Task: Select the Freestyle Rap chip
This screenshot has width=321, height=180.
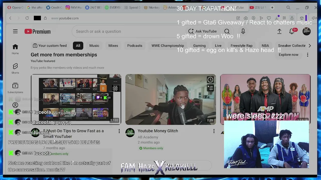Action: (x=242, y=45)
